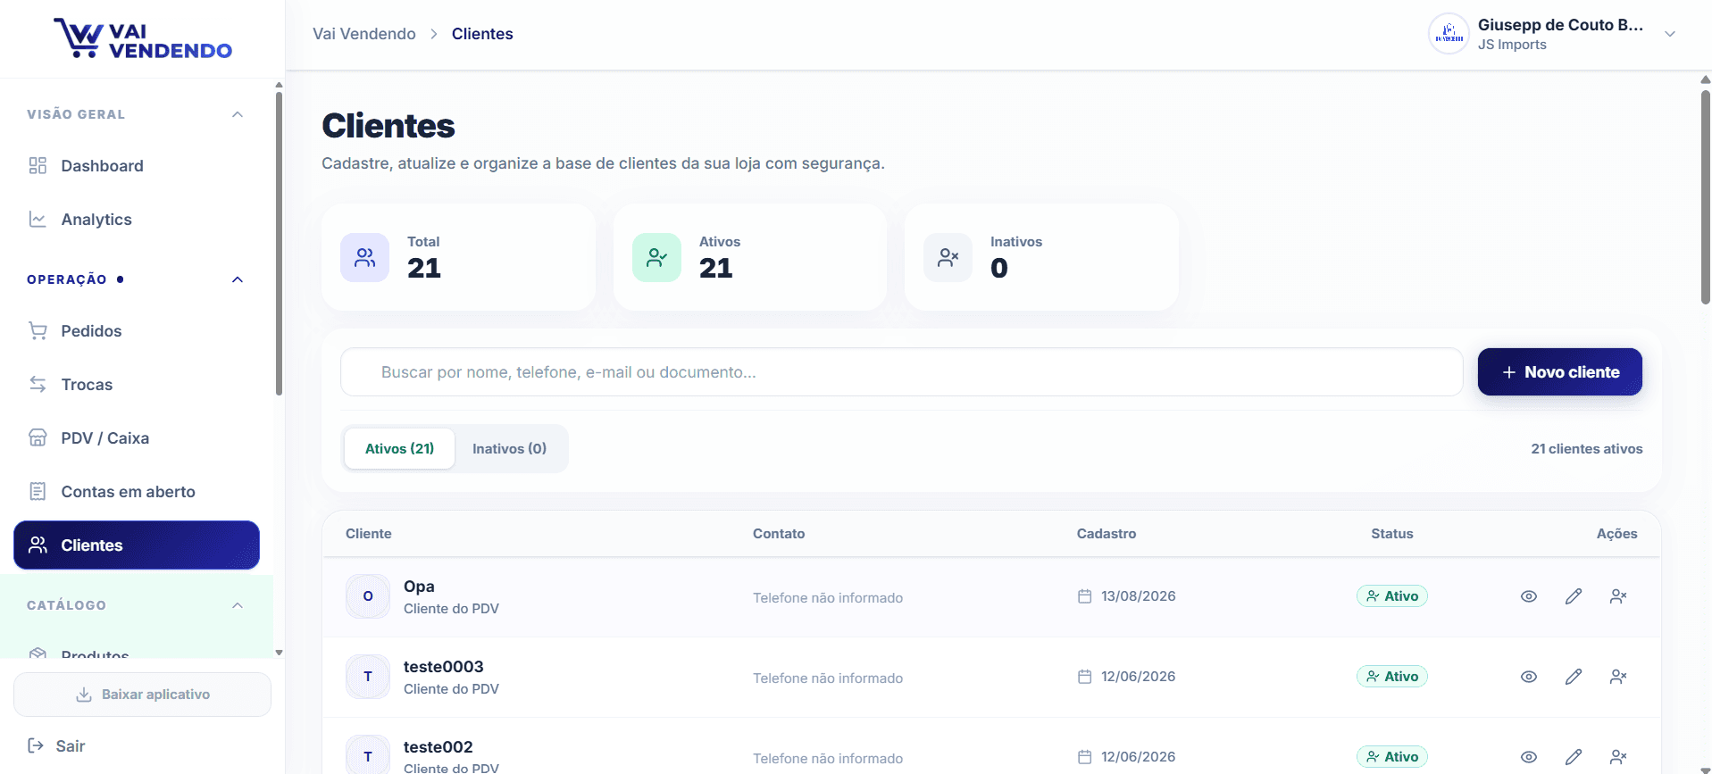1712x774 pixels.
Task: Open Contas em aberto
Action: pos(137,492)
